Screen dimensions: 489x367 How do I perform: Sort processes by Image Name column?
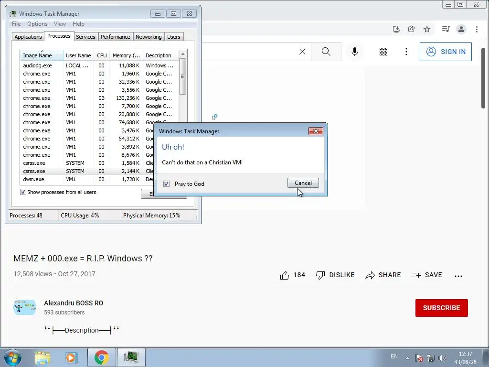(x=42, y=55)
